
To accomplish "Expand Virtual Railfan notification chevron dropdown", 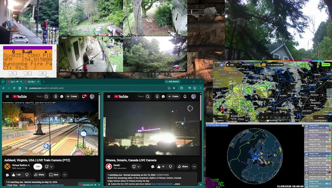I will point(51,167).
